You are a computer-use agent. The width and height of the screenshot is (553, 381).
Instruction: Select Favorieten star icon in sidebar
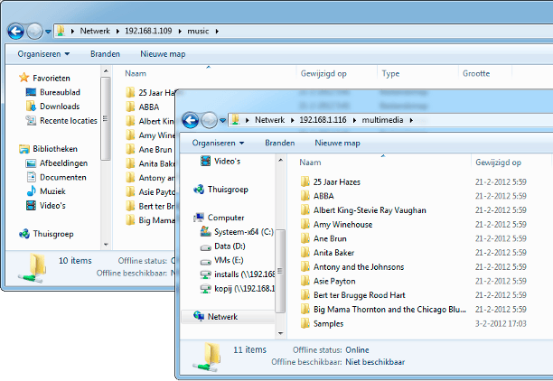pos(24,78)
